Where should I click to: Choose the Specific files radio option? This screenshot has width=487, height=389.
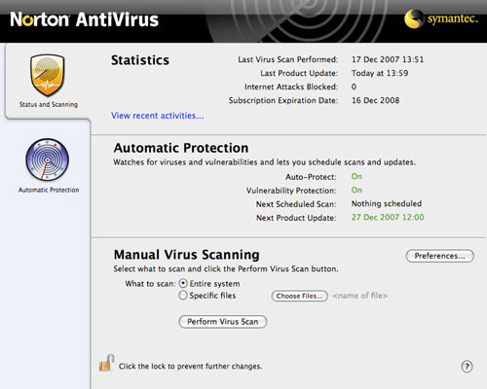click(183, 296)
